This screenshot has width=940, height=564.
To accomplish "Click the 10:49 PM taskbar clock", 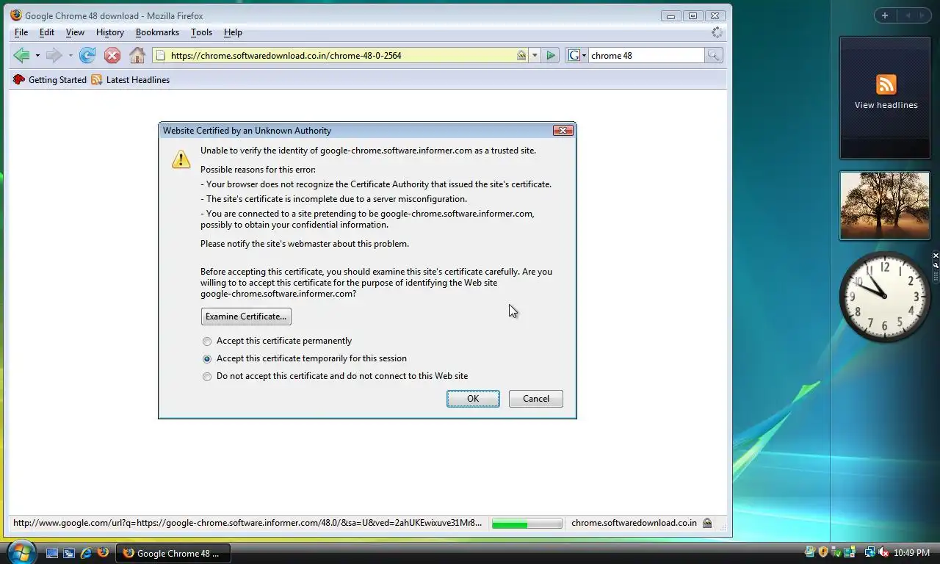I will (x=911, y=553).
